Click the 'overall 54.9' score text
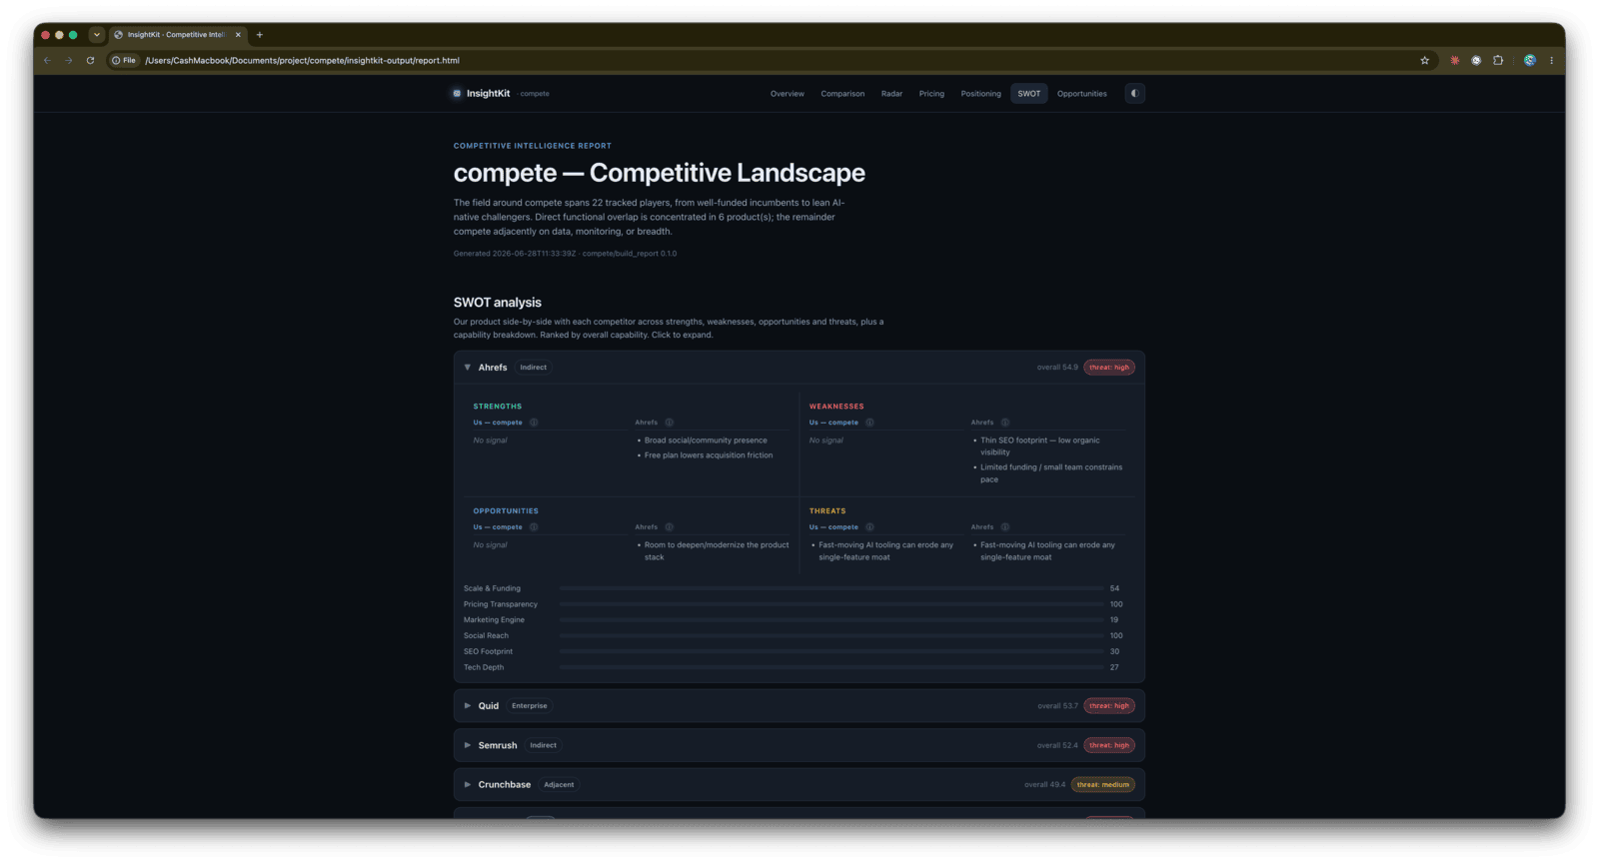Image resolution: width=1599 pixels, height=863 pixels. [x=1057, y=368]
